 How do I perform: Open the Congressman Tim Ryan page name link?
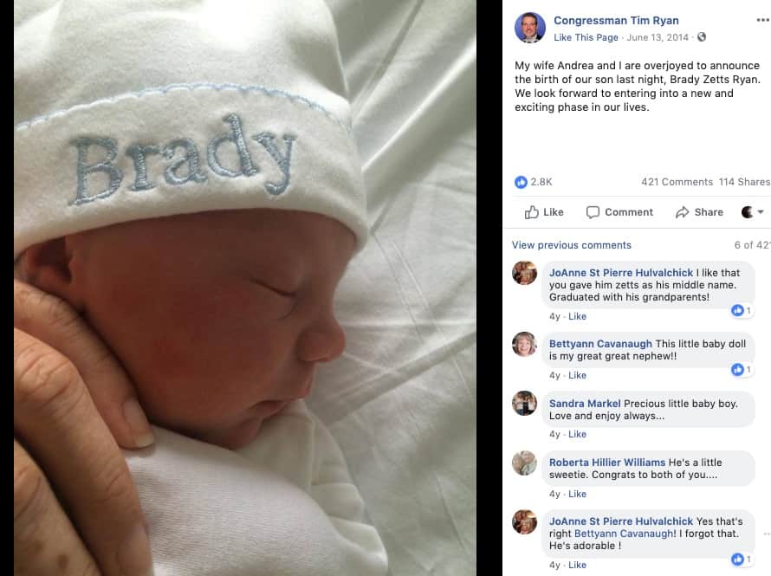(x=616, y=20)
